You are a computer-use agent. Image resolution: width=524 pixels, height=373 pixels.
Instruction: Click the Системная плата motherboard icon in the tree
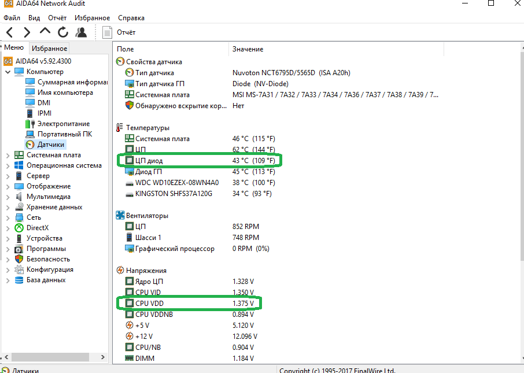click(x=19, y=155)
